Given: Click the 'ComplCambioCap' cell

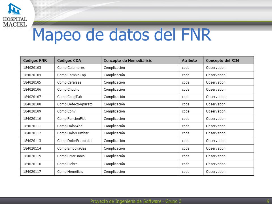Looking at the screenshot, I should 78,75.
